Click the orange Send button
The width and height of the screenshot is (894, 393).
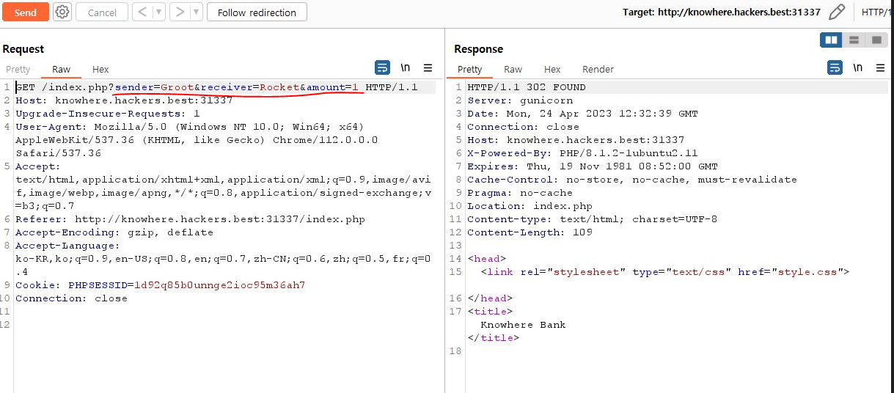click(26, 12)
